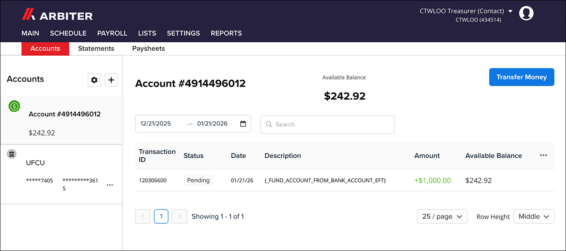
Task: Click the UFCU bank building icon
Action: [x=12, y=154]
